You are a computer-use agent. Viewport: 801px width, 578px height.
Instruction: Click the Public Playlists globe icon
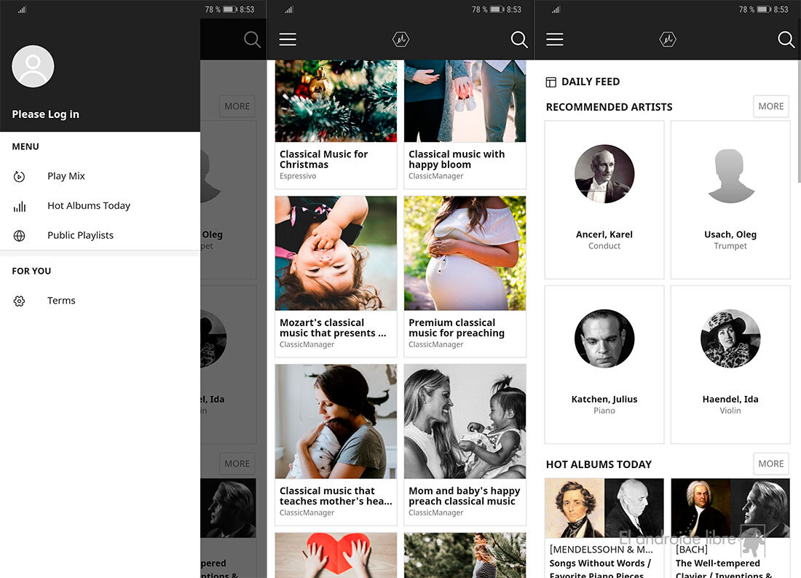tap(20, 236)
